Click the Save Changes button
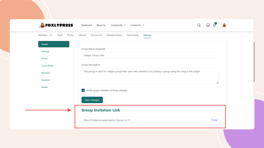The width and height of the screenshot is (264, 148). [x=92, y=100]
